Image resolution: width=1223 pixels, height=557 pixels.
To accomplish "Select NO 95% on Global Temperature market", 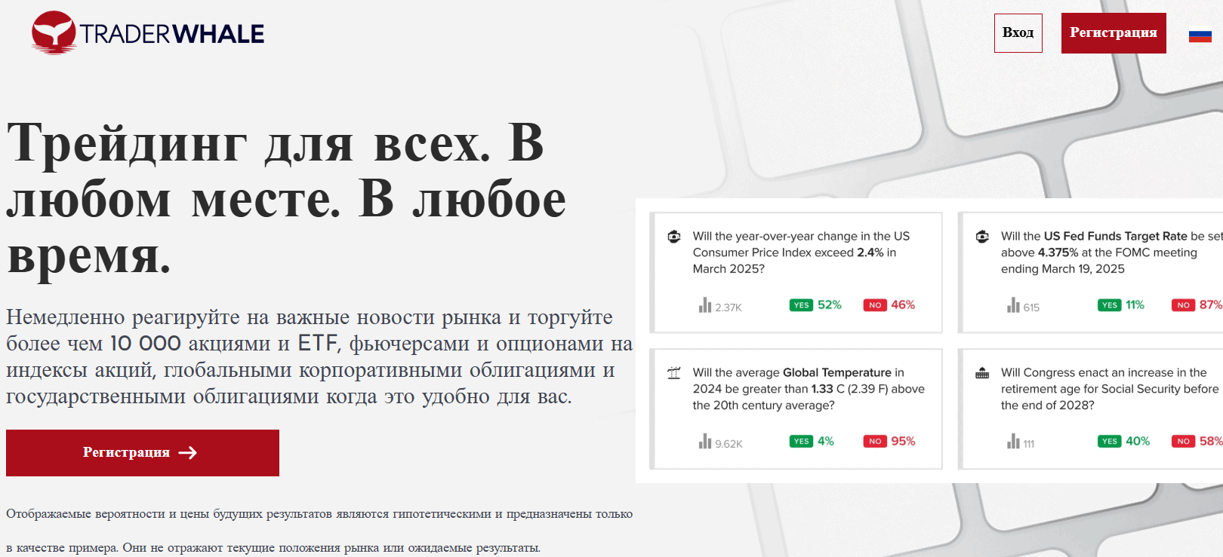I will pos(889,442).
